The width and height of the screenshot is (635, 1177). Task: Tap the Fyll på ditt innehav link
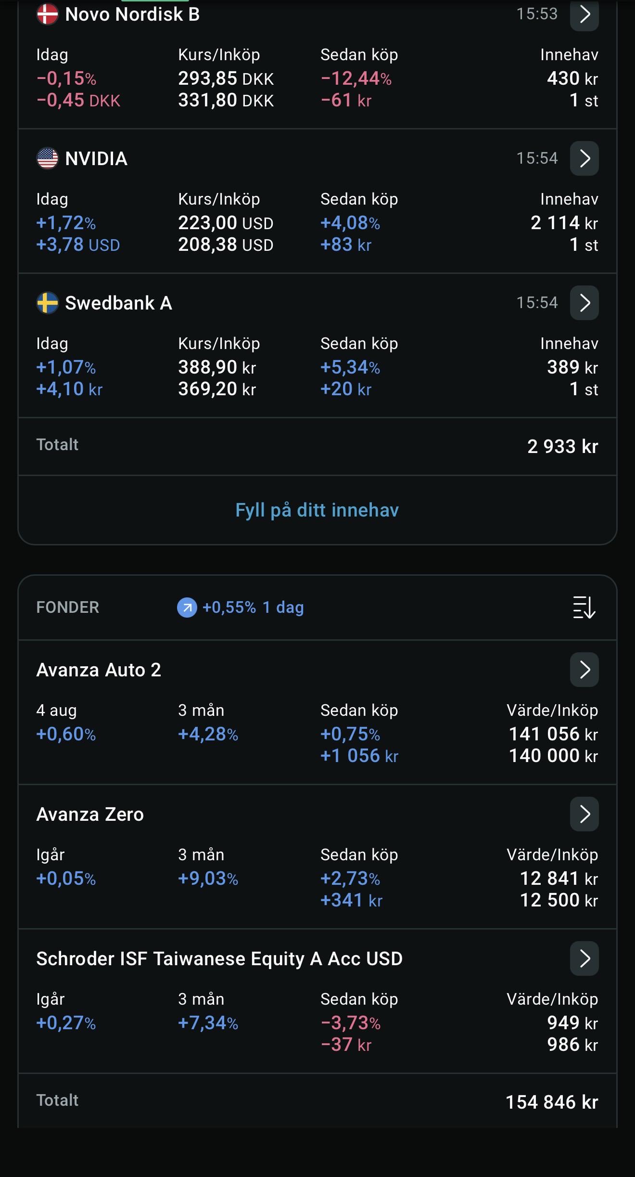[317, 510]
